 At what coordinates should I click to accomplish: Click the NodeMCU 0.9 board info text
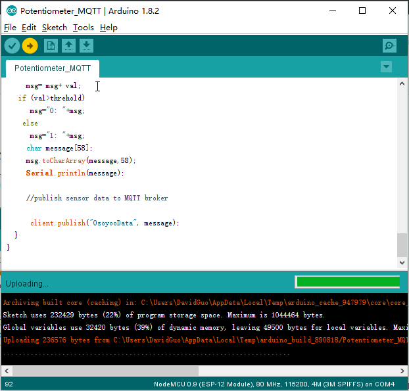pos(274,384)
